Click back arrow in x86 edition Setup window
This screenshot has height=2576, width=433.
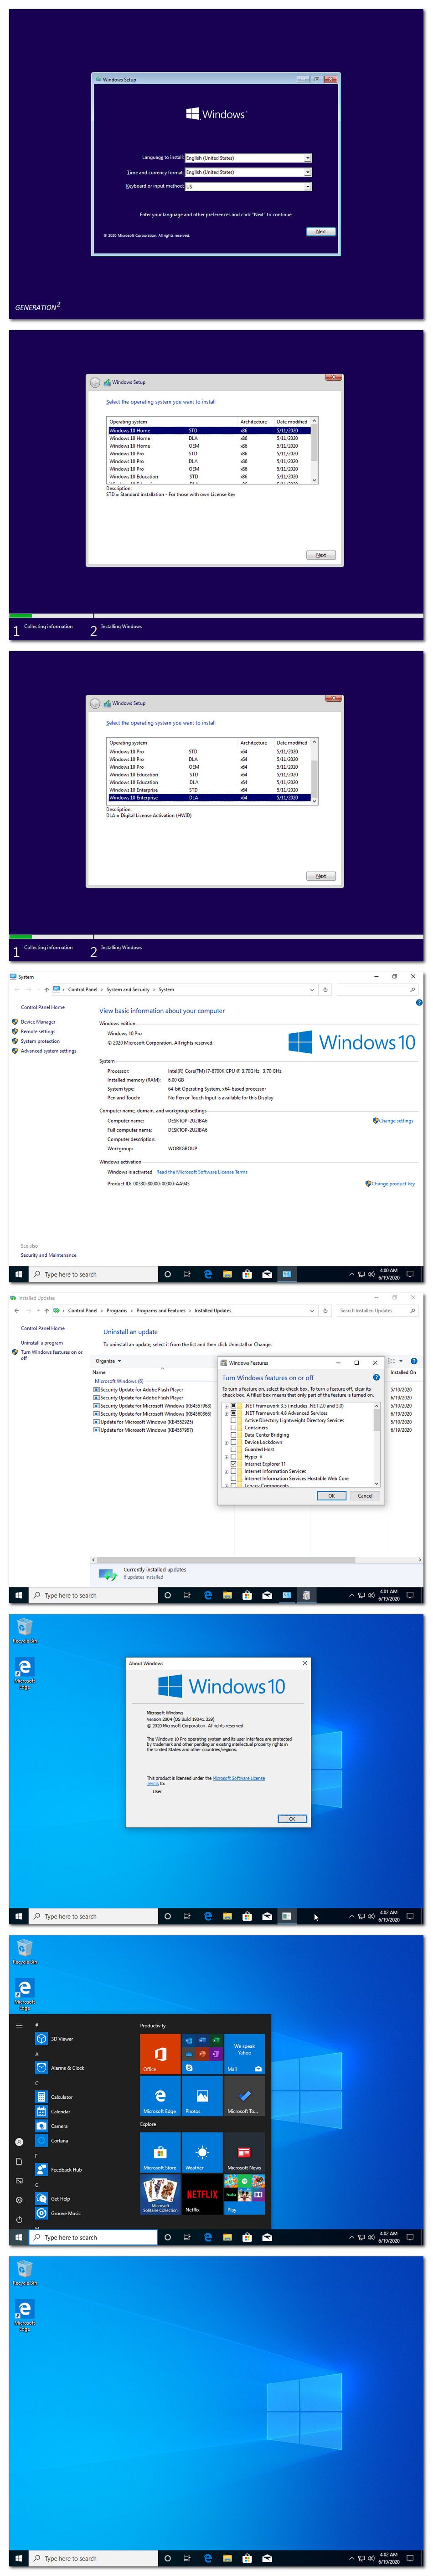pyautogui.click(x=95, y=382)
